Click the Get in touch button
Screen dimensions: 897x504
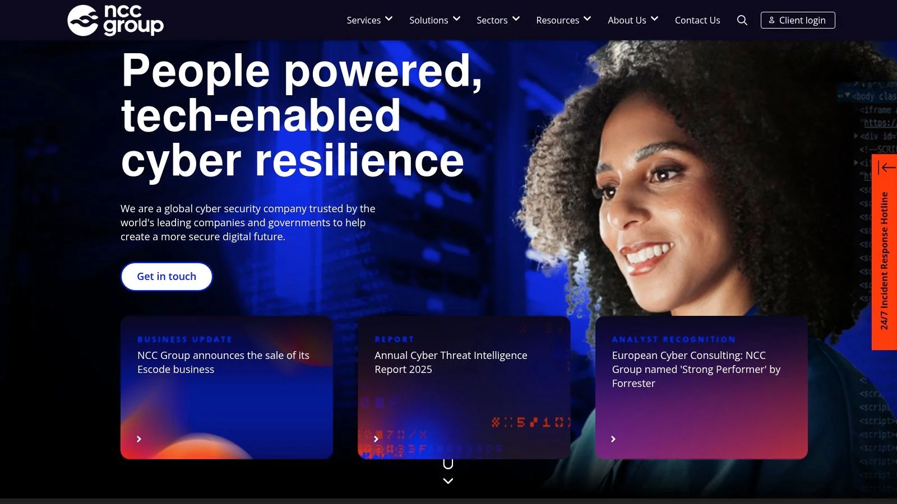click(167, 277)
